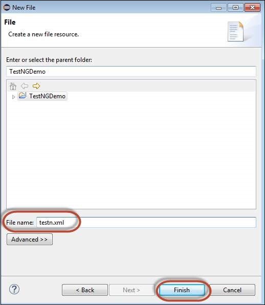This screenshot has width=265, height=305.
Task: Cancel the New File dialog
Action: 232,290
